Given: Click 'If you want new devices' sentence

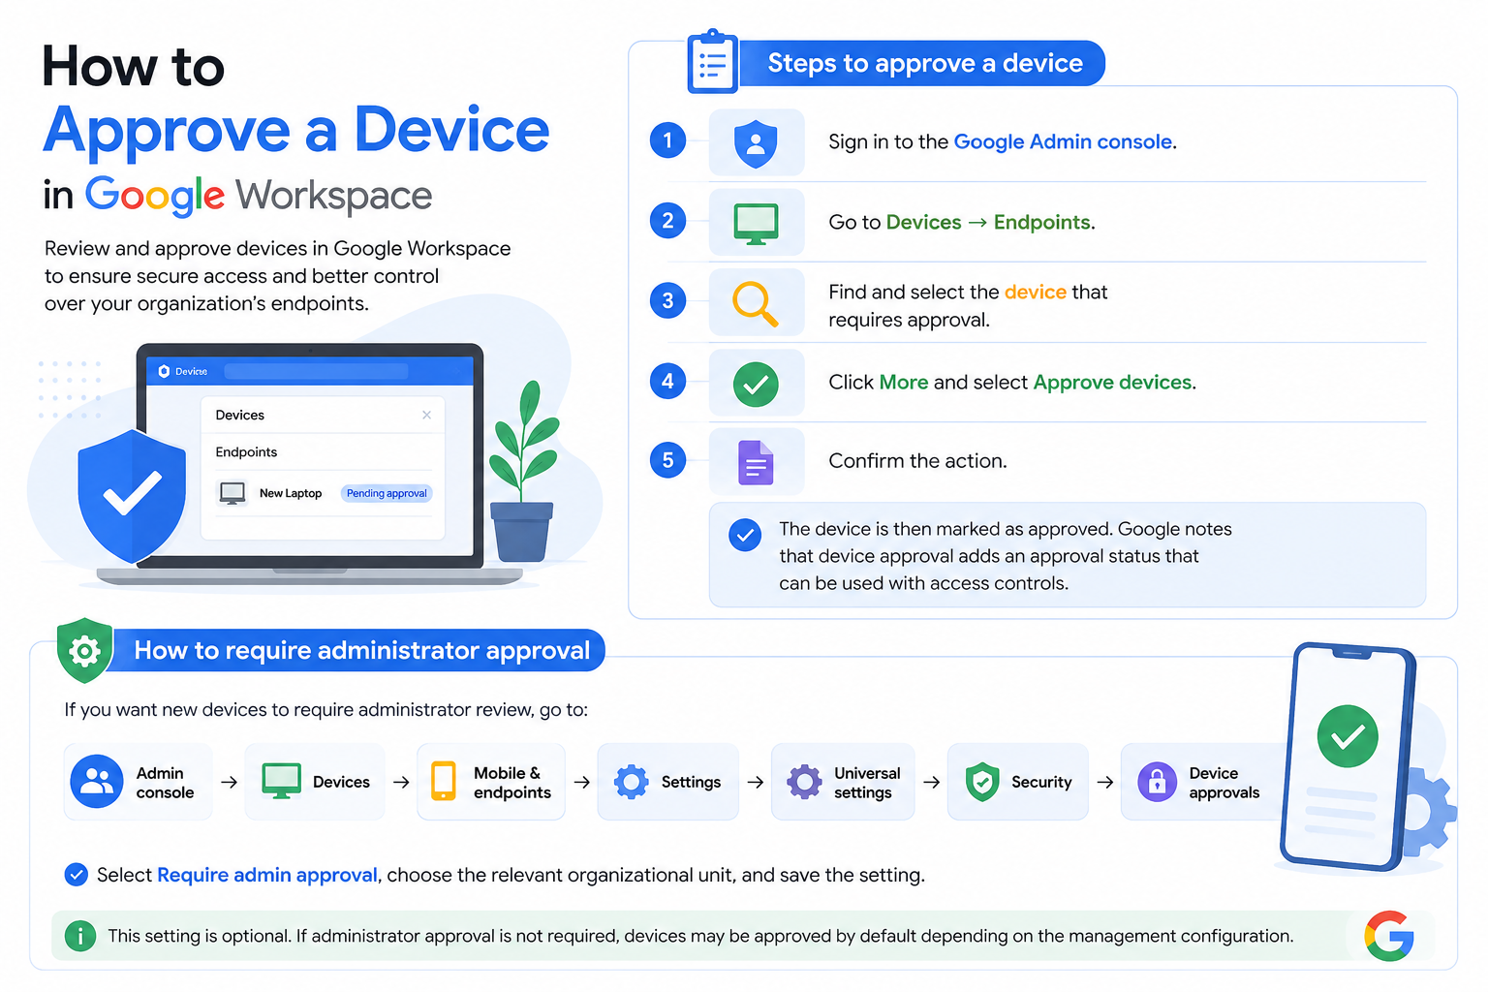Looking at the screenshot, I should [325, 710].
